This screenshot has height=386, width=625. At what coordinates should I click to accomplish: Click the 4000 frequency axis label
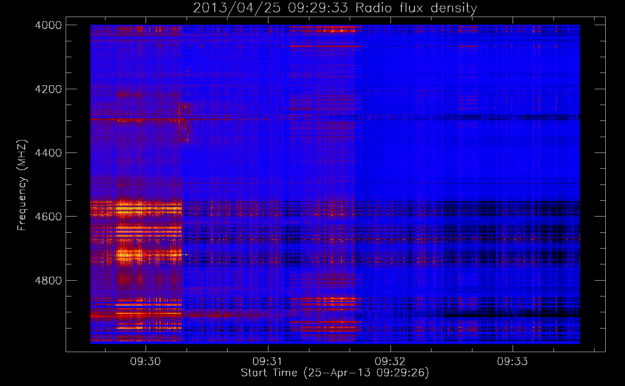tap(48, 25)
